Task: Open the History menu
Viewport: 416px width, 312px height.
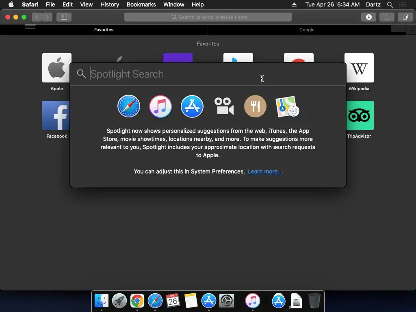Action: pyautogui.click(x=110, y=4)
